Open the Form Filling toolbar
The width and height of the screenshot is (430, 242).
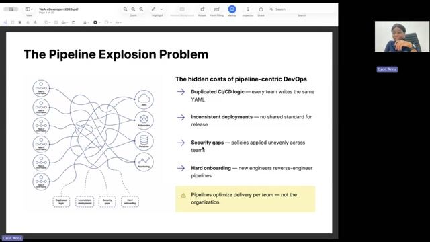(216, 9)
